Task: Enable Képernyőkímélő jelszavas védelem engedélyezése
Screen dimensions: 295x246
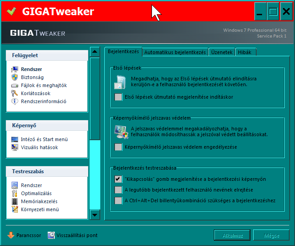Action: click(119, 147)
